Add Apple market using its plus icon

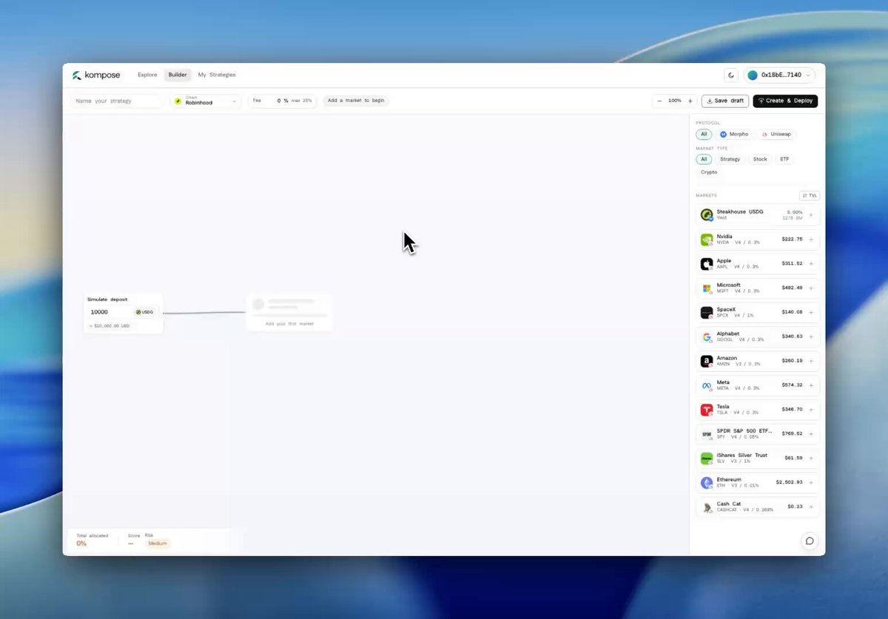811,263
